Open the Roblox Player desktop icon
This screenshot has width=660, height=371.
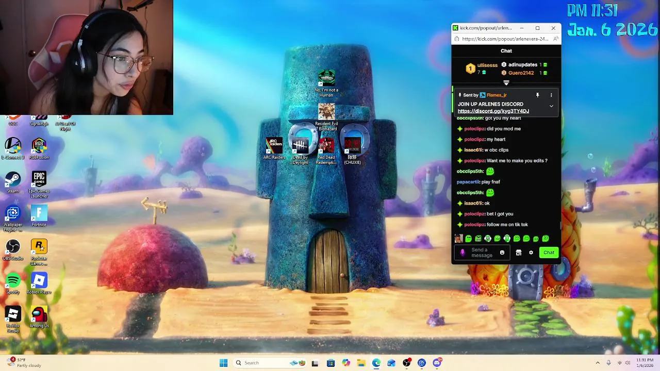[x=39, y=283]
